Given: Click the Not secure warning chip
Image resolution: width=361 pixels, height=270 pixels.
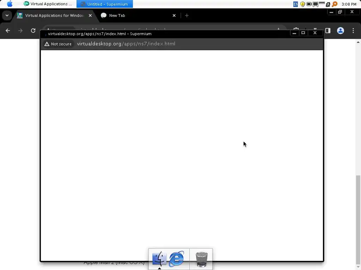Looking at the screenshot, I should pos(58,44).
